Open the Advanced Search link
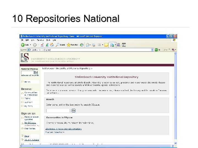This screenshot has height=148, width=198. point(30,75)
